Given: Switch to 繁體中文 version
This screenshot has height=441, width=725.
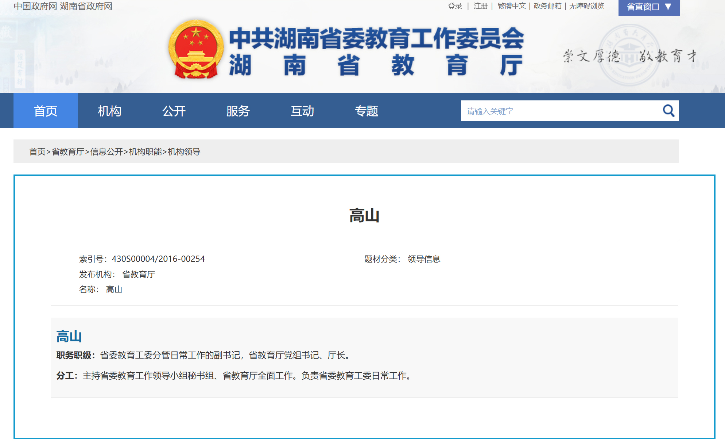Looking at the screenshot, I should click(x=511, y=6).
